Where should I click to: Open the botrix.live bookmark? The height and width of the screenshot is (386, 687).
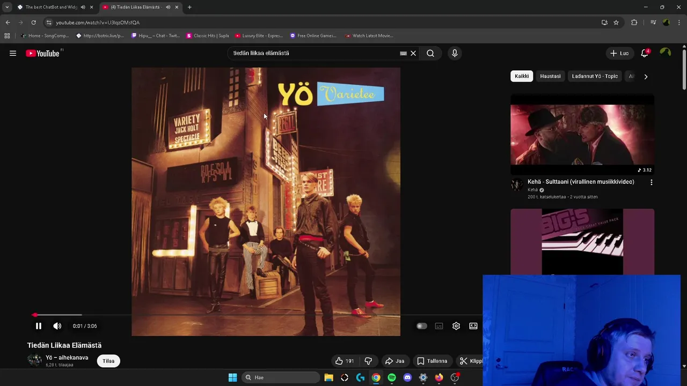point(100,36)
